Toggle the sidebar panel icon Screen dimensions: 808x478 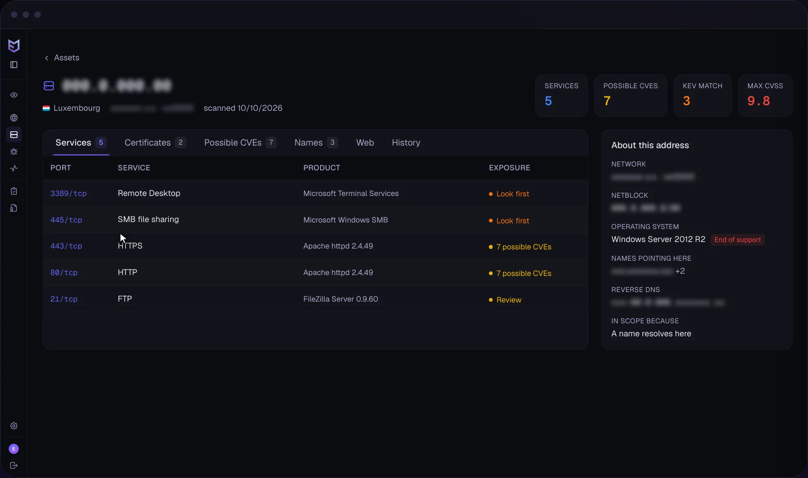coord(14,65)
